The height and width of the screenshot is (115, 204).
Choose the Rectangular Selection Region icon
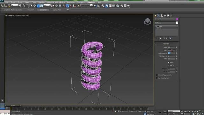[x=27, y=6]
